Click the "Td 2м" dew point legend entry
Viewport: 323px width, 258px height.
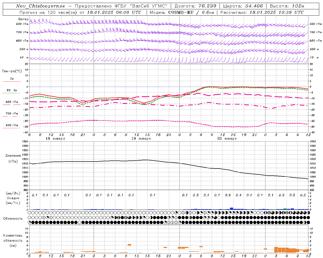12,90
